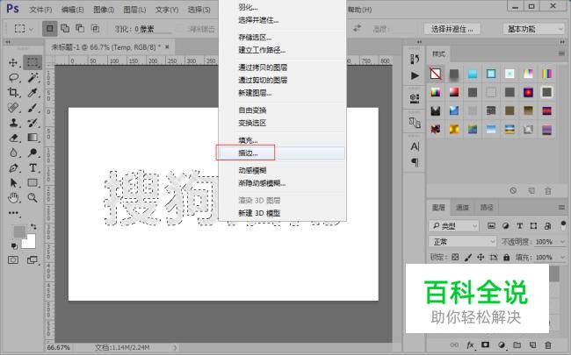Open the Image menu
The height and width of the screenshot is (355, 571).
pos(104,10)
